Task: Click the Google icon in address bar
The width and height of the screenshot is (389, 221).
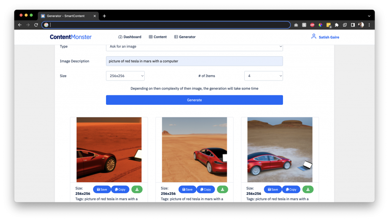Action: 46,25
